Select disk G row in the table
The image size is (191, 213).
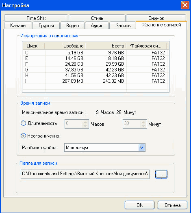point(95,70)
